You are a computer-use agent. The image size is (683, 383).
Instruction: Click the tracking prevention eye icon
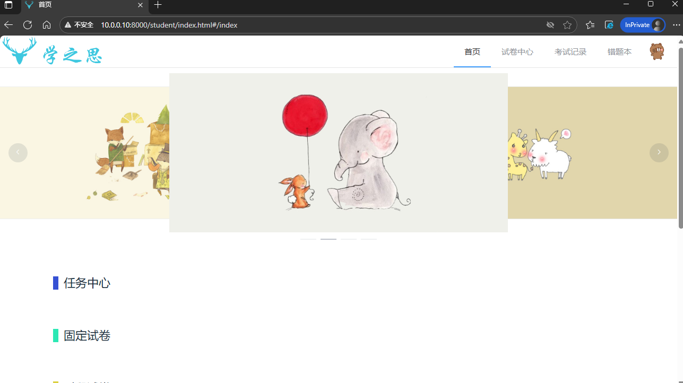(x=550, y=25)
